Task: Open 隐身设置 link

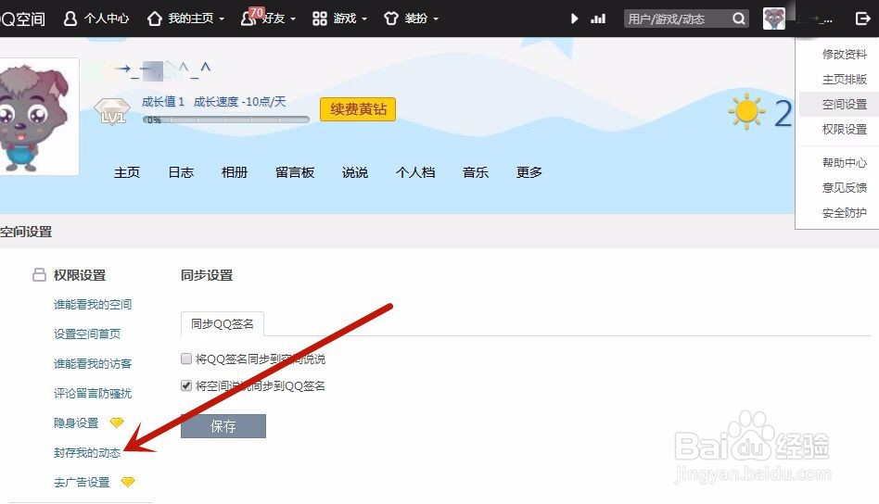Action: [x=76, y=422]
